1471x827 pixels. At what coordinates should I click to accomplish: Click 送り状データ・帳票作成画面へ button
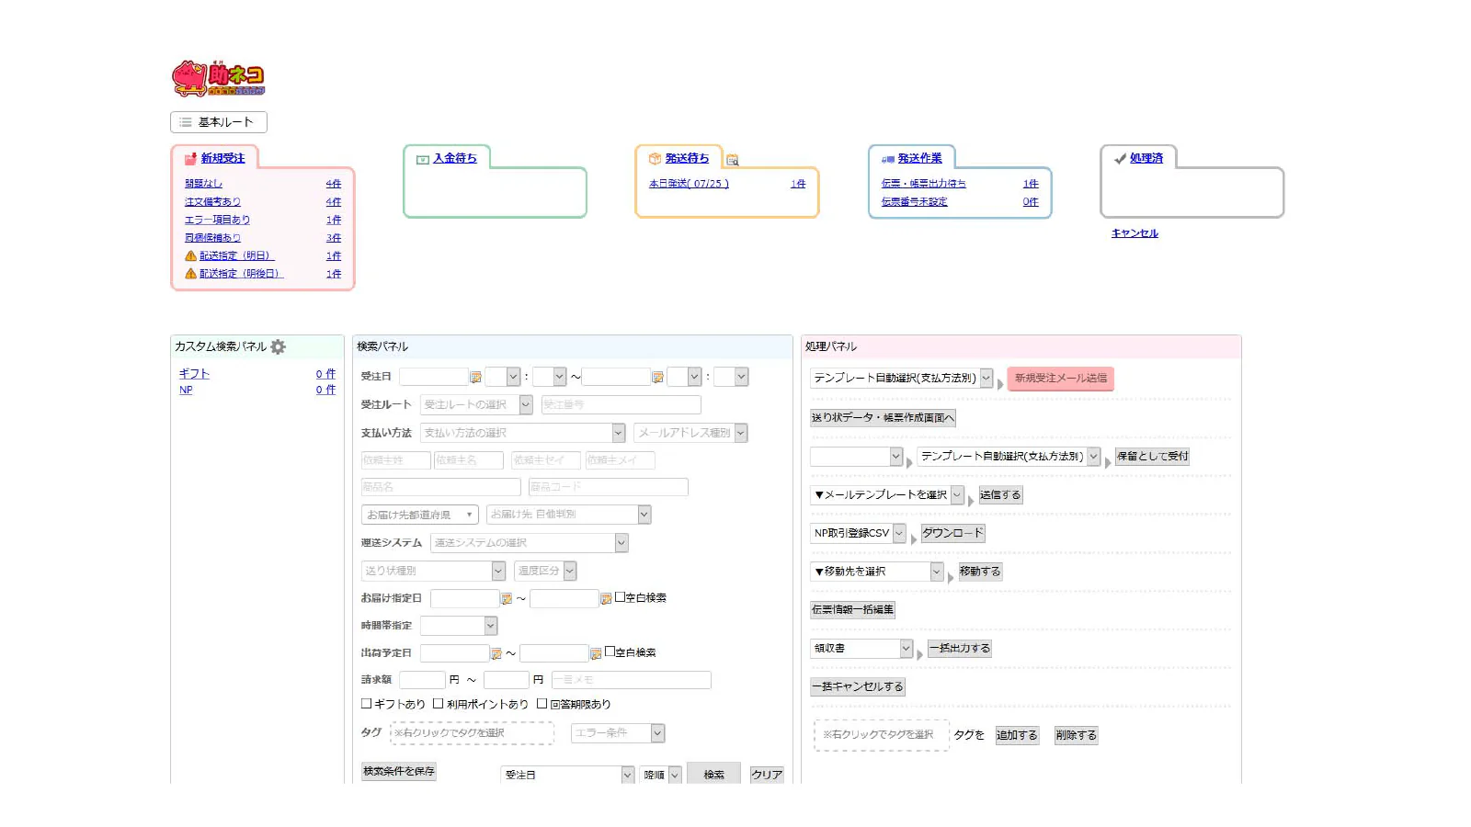[x=883, y=418]
